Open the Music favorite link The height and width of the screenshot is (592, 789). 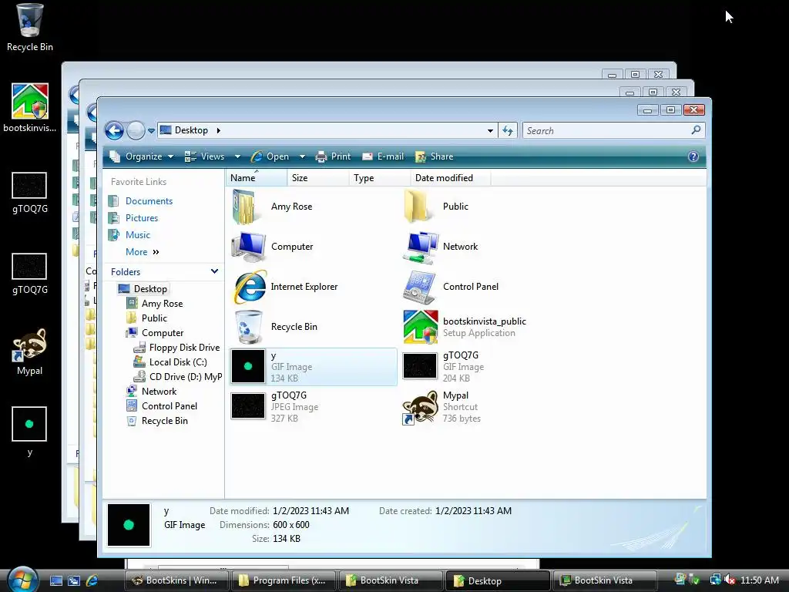(138, 235)
